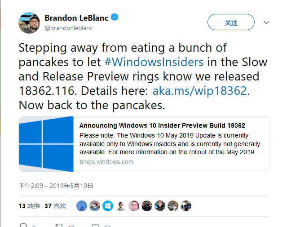
Task: Click the retweet arrows icon
Action: (59, 225)
